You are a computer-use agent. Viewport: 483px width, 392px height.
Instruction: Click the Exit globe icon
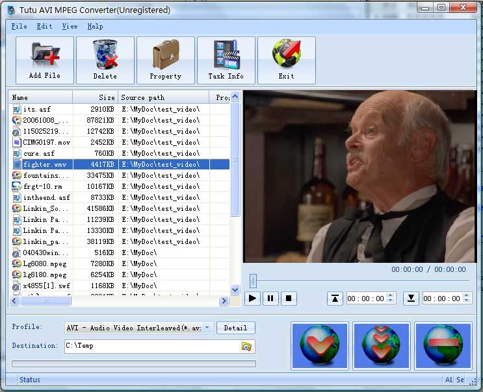(287, 60)
